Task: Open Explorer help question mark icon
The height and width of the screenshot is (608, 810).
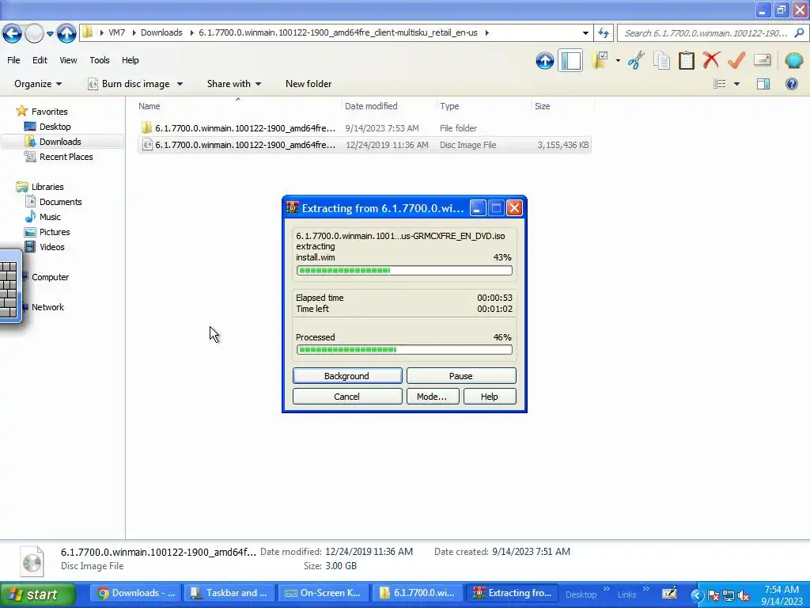Action: pyautogui.click(x=791, y=84)
